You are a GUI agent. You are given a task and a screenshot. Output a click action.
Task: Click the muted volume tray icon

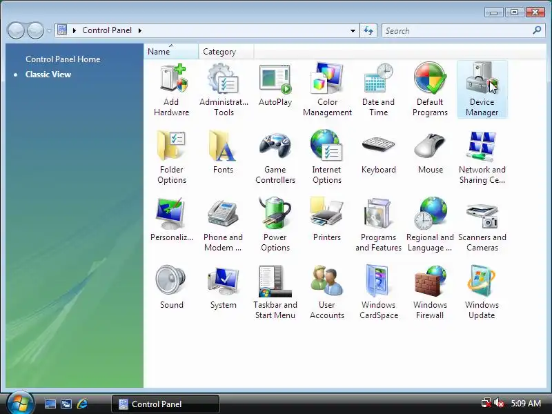point(499,403)
